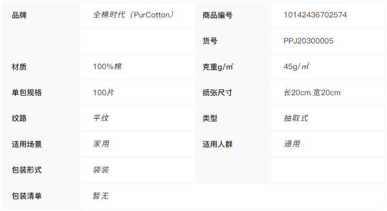The image size is (387, 211).
Task: Click the 平纹 texture value
Action: coord(101,118)
